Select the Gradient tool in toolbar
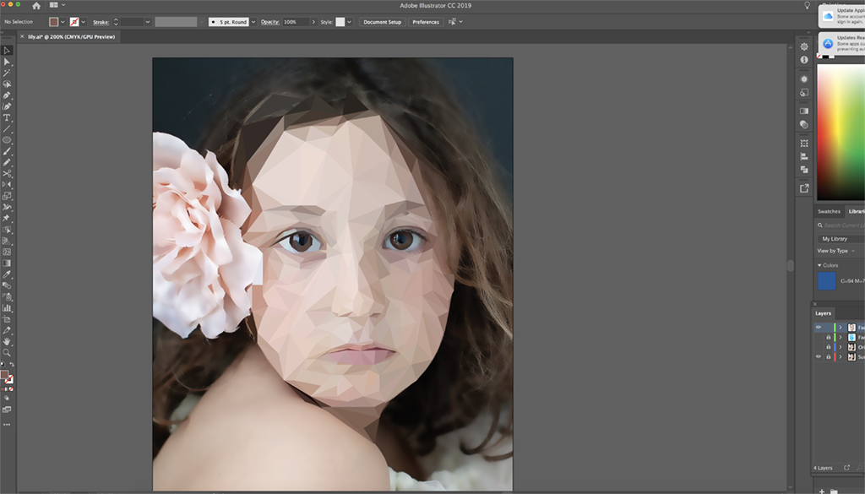 tap(7, 263)
